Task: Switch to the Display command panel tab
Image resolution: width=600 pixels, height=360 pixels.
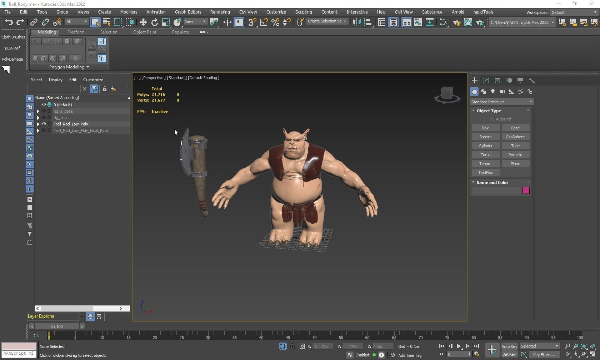Action: click(520, 81)
